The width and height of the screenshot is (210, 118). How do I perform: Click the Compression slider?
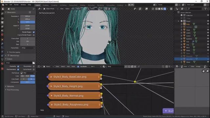28,82
